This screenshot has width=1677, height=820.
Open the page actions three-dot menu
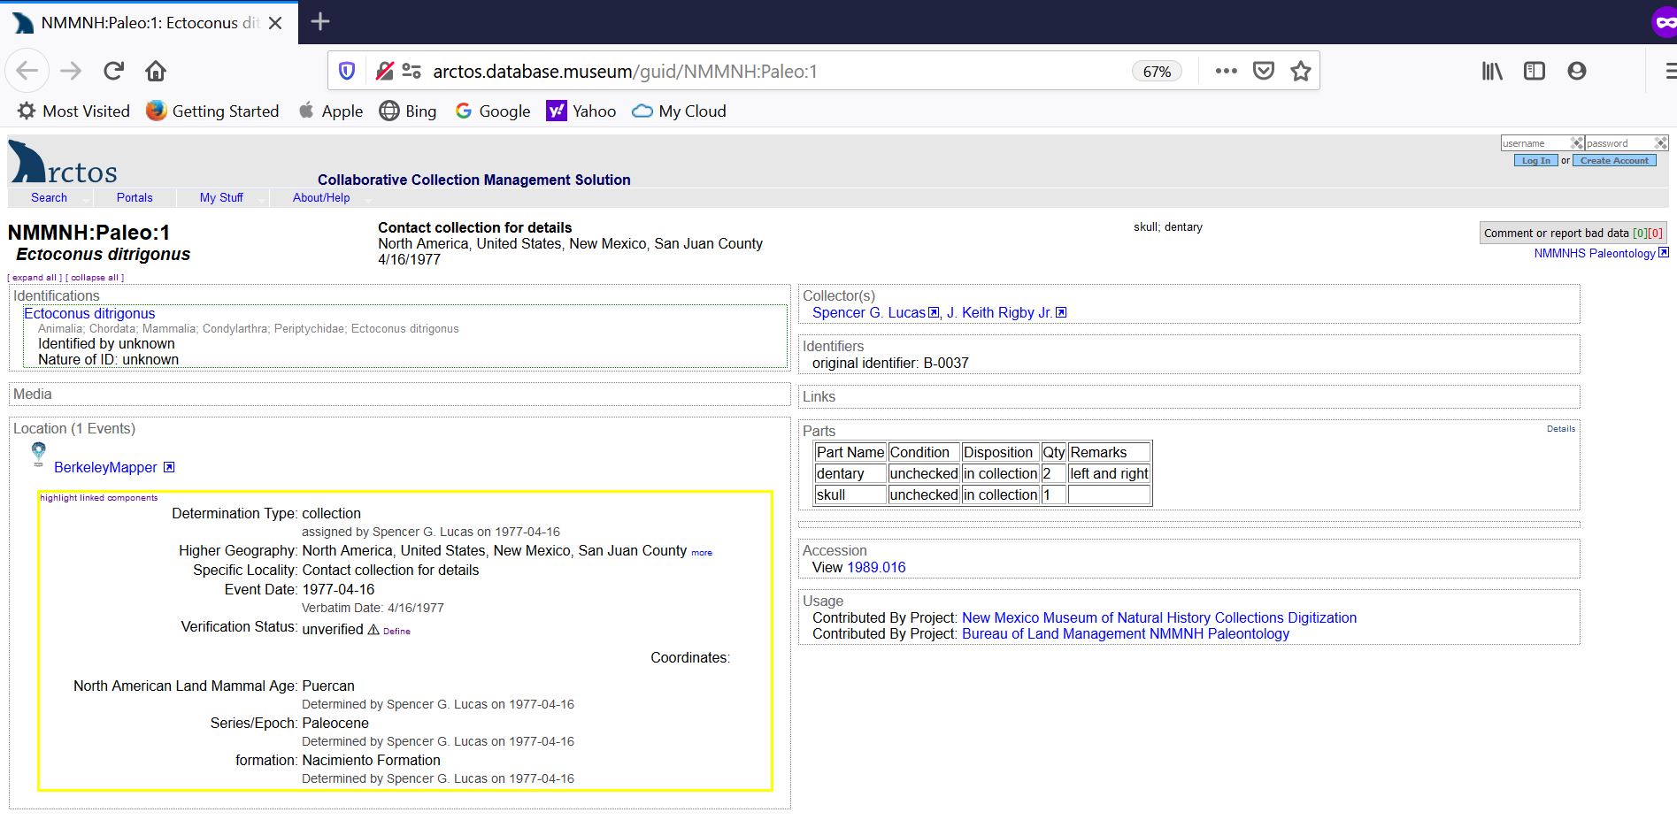click(x=1226, y=71)
